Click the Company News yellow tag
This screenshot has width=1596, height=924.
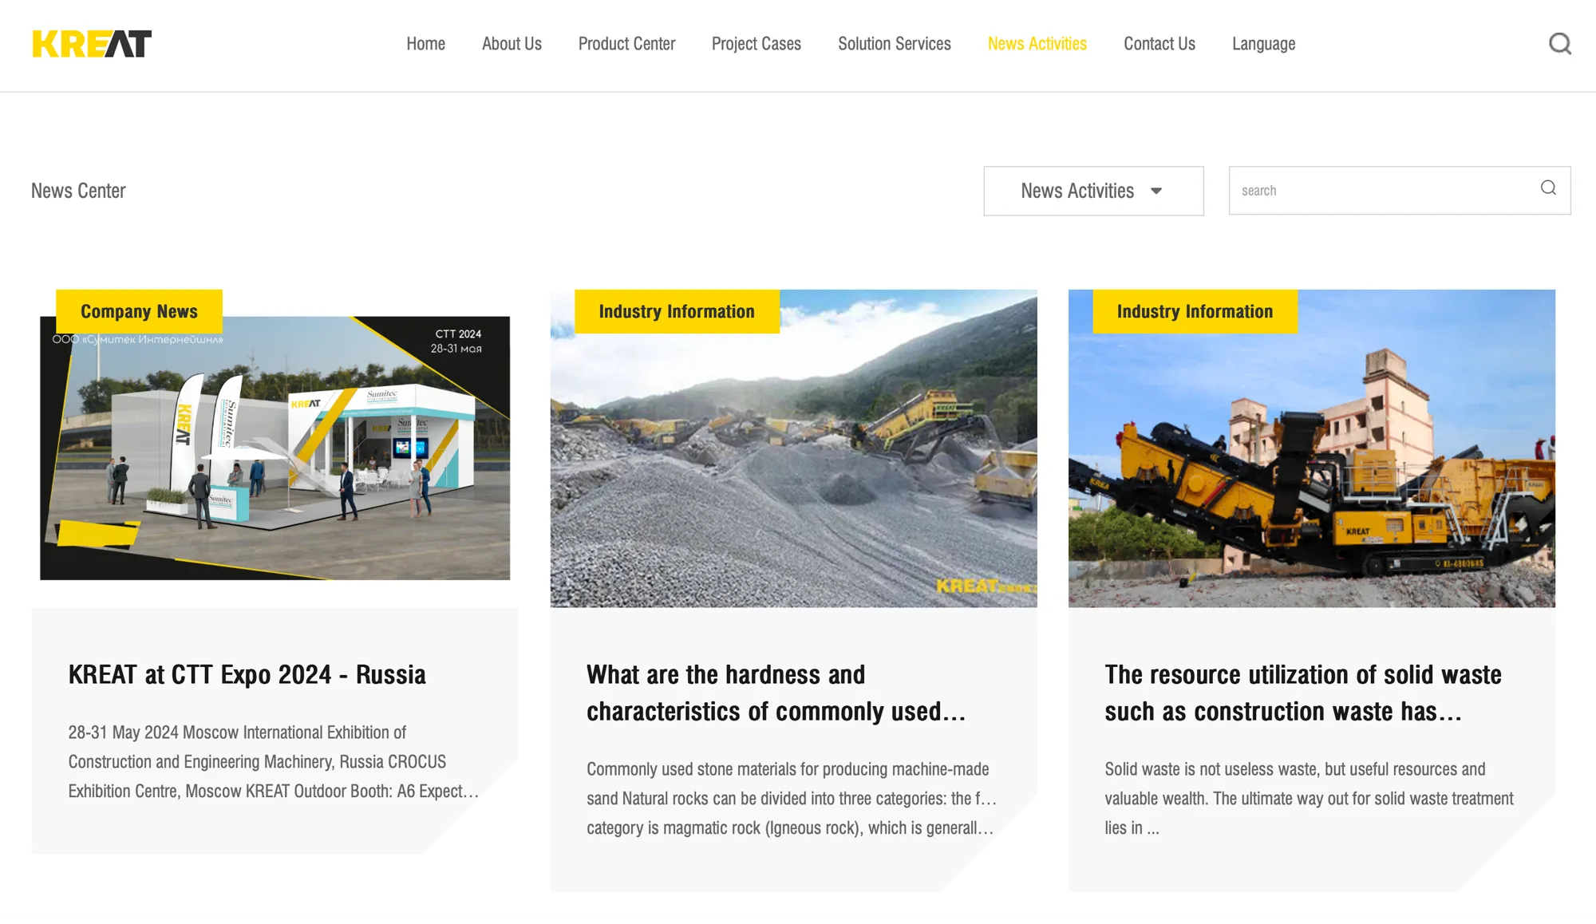(x=139, y=311)
